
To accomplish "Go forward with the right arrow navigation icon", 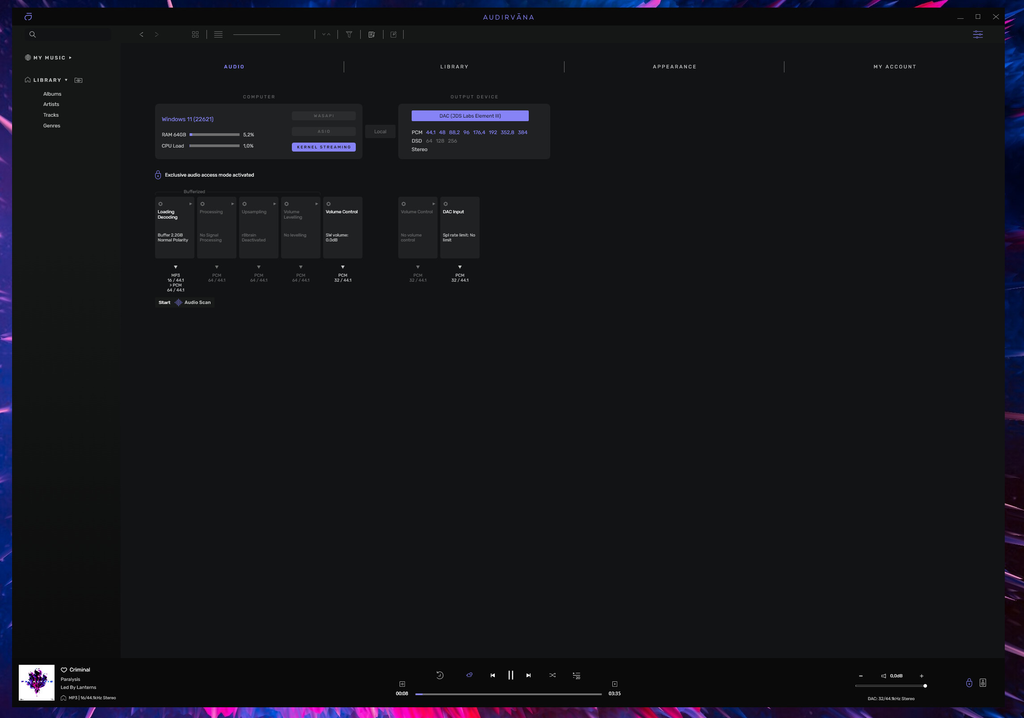I will pyautogui.click(x=156, y=34).
